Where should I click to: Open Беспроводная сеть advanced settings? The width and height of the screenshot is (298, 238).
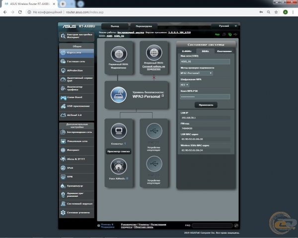[76, 132]
